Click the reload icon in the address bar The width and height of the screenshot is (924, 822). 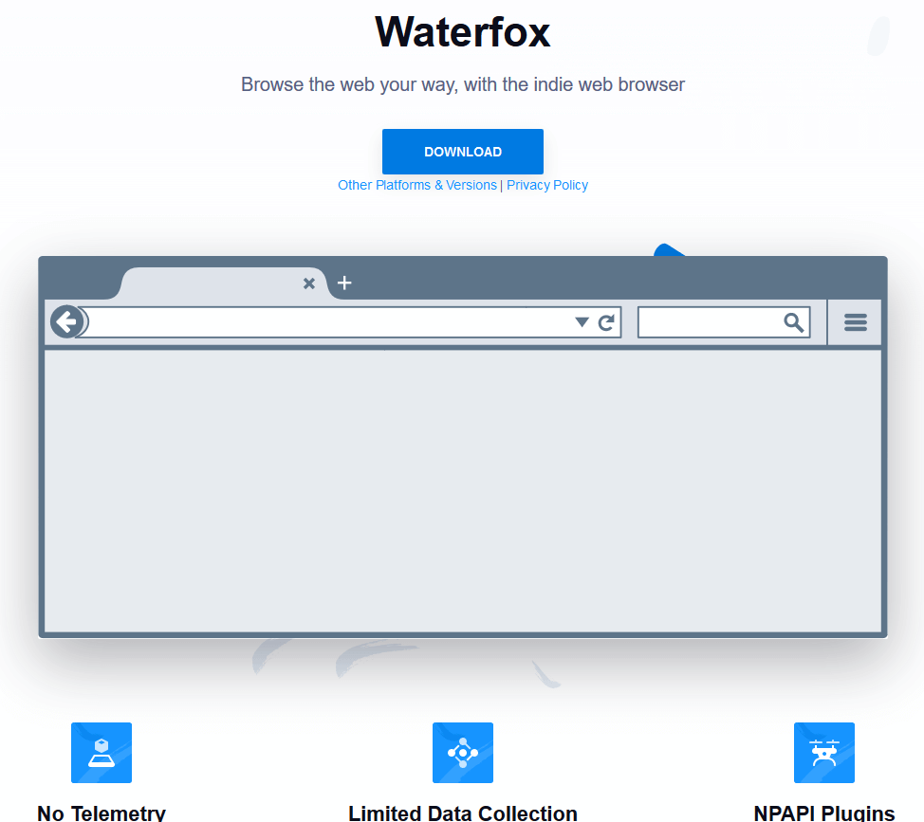(x=607, y=322)
